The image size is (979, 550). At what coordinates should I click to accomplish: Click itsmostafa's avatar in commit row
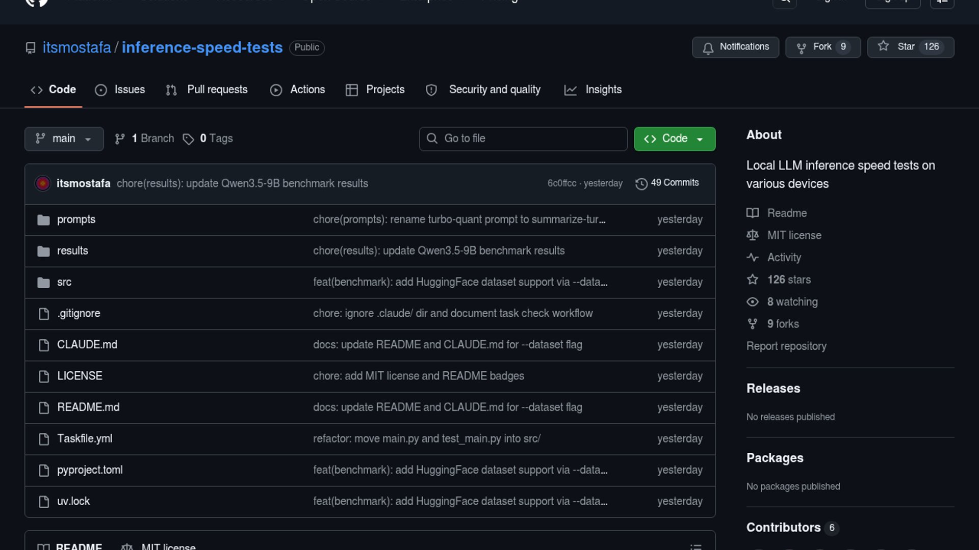click(x=43, y=183)
